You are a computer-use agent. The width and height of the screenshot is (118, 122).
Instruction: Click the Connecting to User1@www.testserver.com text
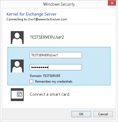(37, 19)
